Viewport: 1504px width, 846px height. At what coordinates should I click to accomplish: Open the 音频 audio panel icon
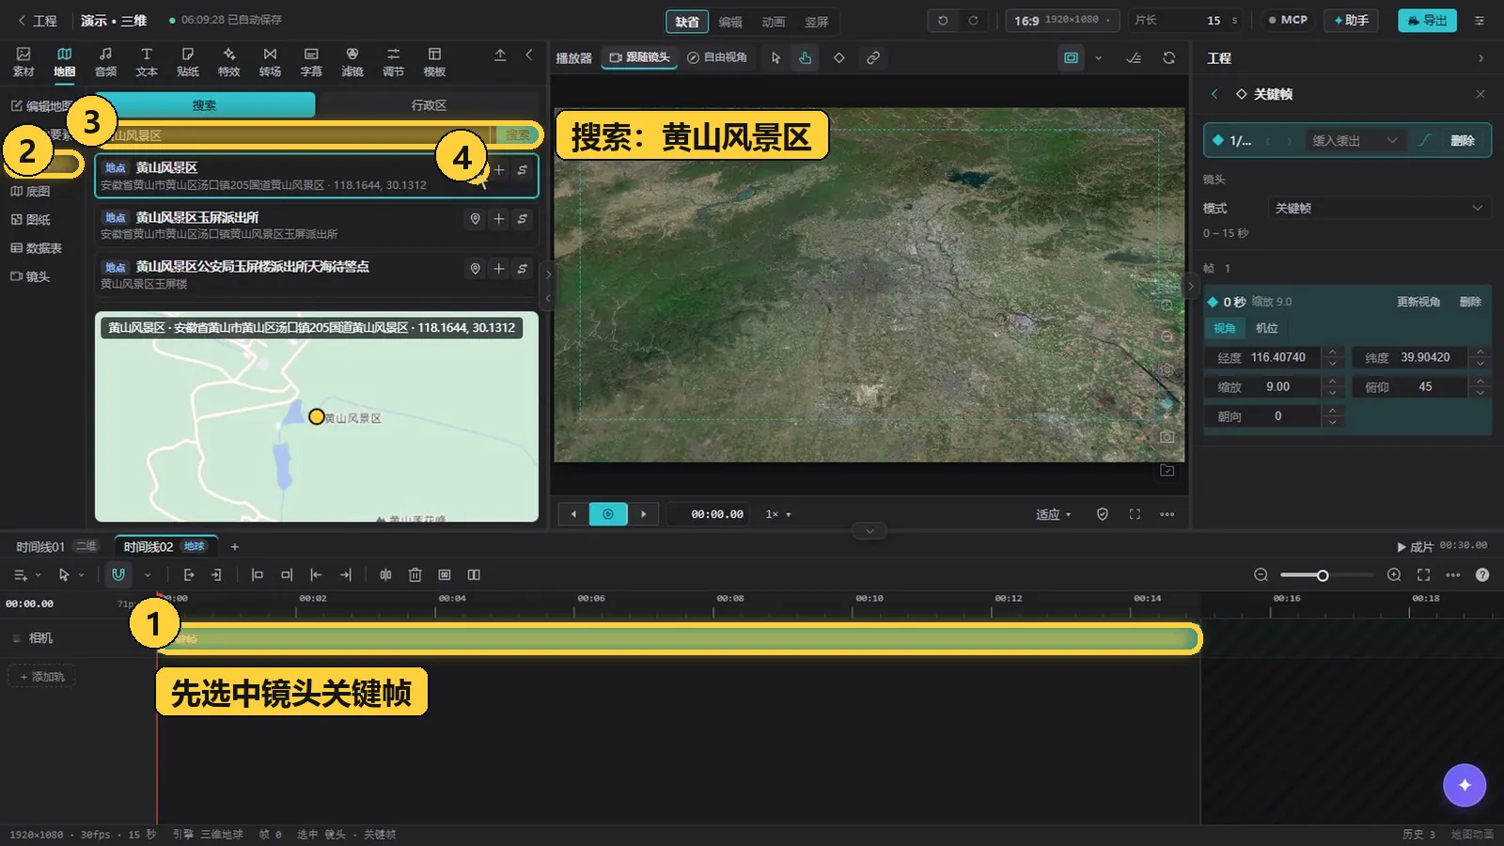[x=105, y=62]
